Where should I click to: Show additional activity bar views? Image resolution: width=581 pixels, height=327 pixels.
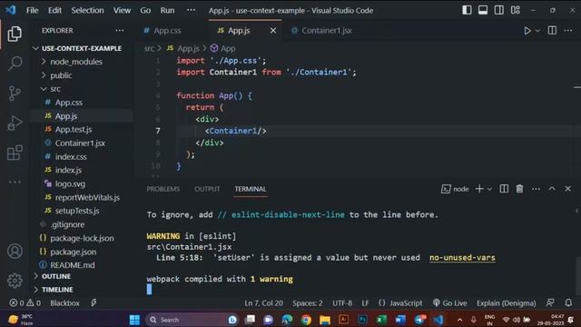click(x=15, y=182)
